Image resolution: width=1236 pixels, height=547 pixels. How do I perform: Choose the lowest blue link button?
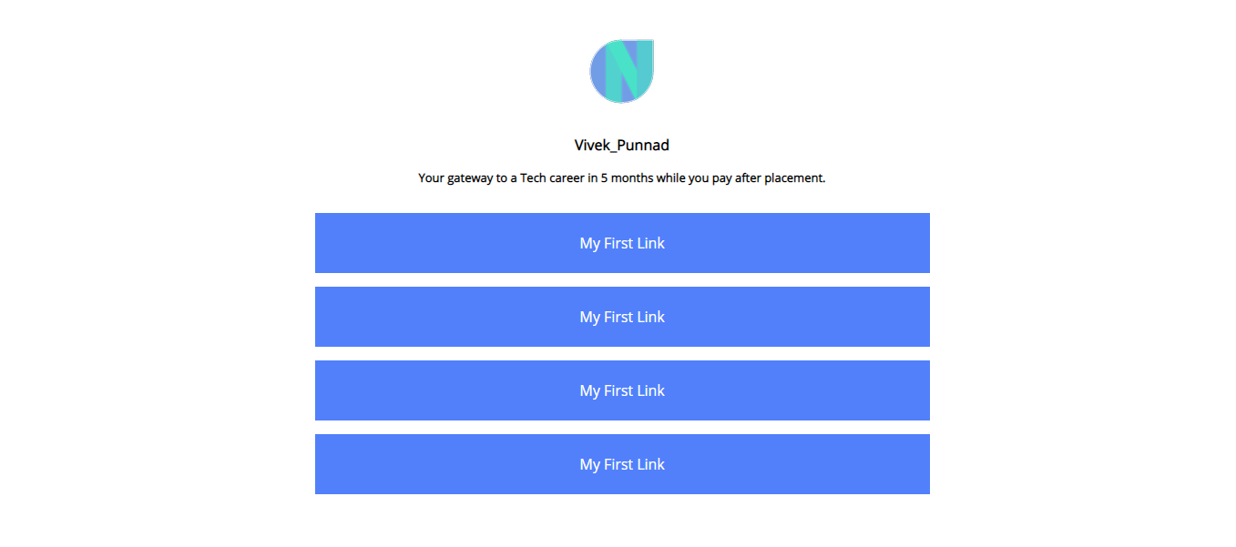point(622,464)
